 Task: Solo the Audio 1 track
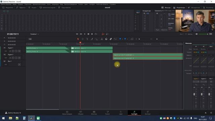[16, 51]
